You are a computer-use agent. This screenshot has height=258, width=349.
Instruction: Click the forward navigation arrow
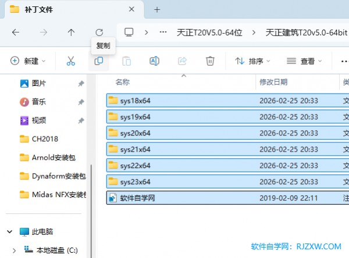pos(44,33)
